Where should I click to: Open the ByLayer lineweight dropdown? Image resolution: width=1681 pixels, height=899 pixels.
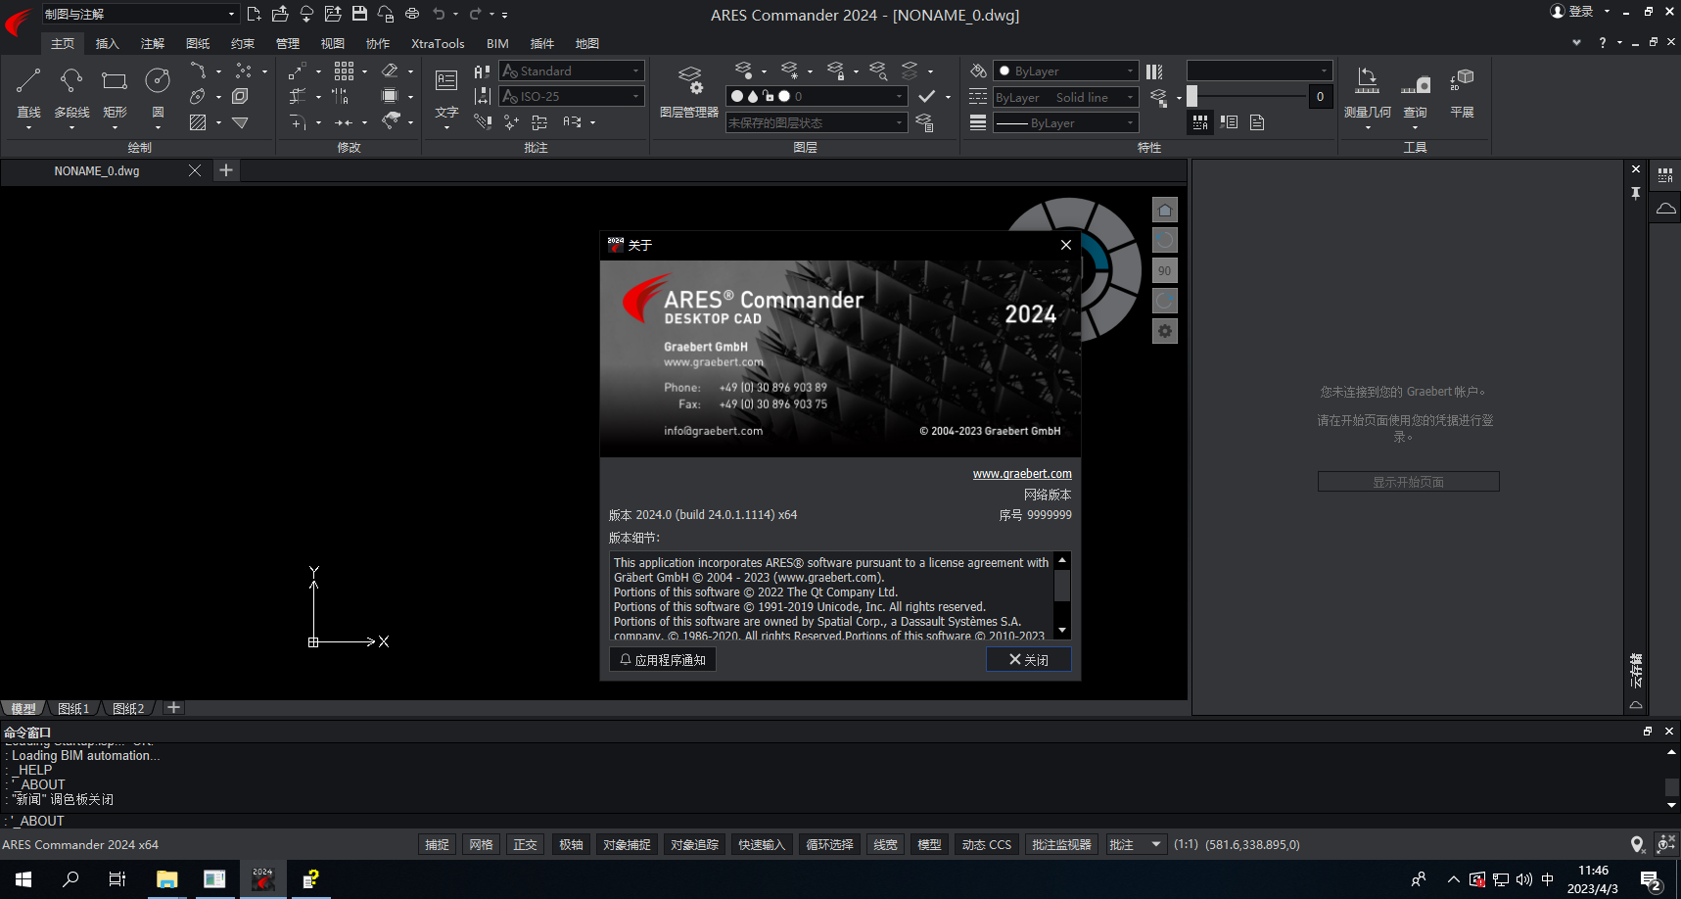(x=1065, y=122)
